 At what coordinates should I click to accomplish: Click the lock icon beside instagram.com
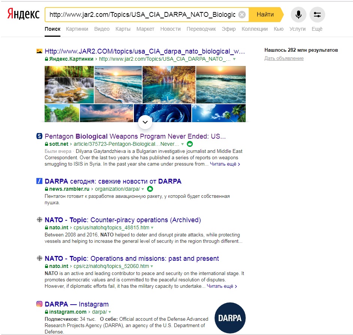[x=47, y=312]
